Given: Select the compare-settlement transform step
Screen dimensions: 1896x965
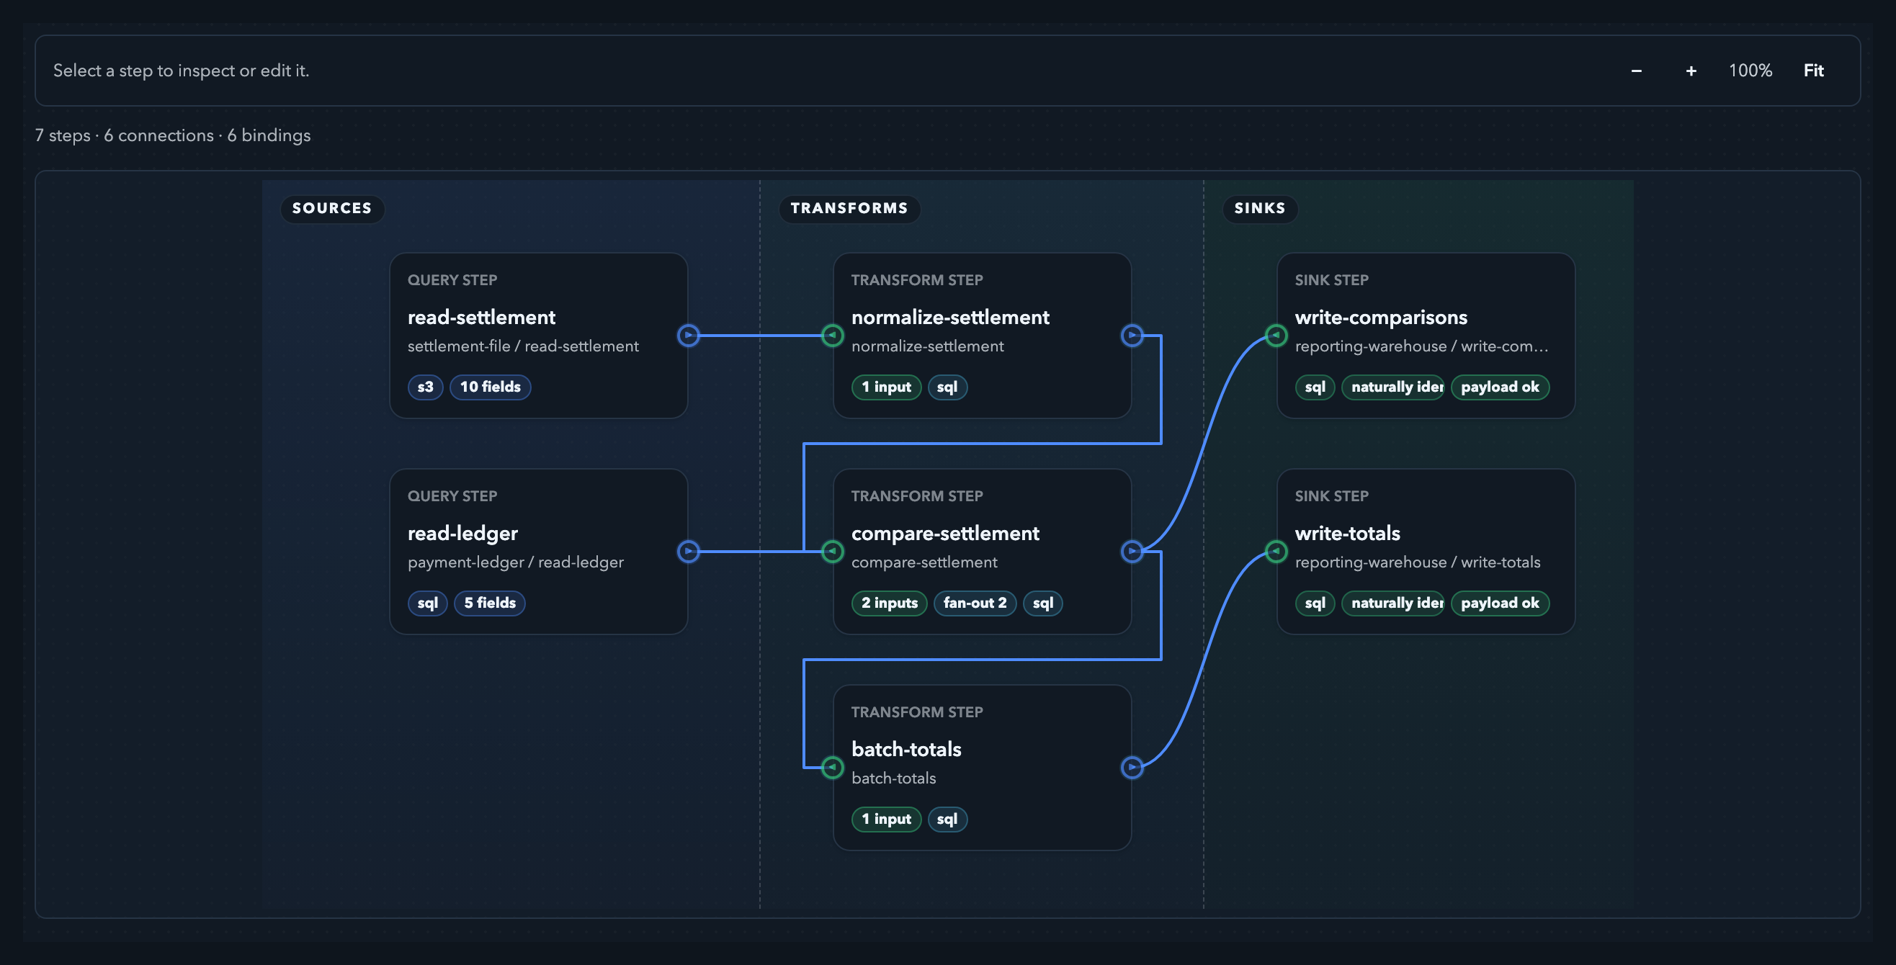Looking at the screenshot, I should (982, 552).
